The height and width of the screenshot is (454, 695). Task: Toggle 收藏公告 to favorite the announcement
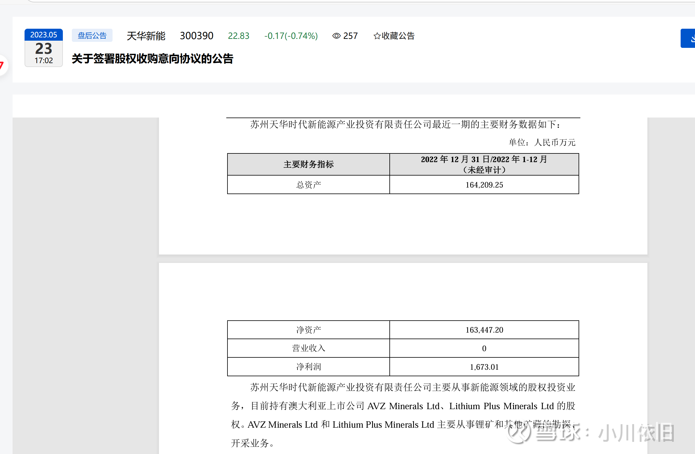pyautogui.click(x=398, y=36)
